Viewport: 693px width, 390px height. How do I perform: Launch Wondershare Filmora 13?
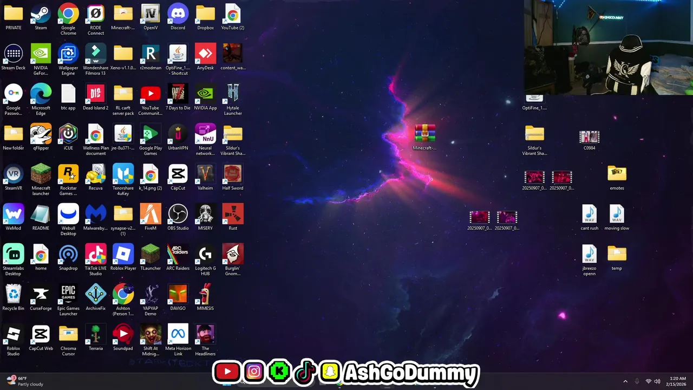click(96, 60)
